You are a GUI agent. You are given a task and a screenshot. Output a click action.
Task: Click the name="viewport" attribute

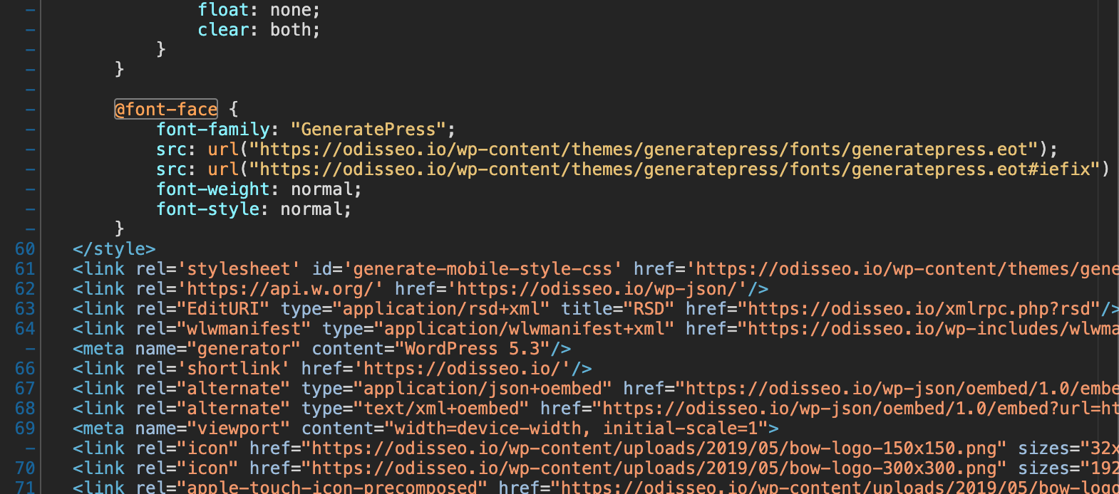[213, 429]
